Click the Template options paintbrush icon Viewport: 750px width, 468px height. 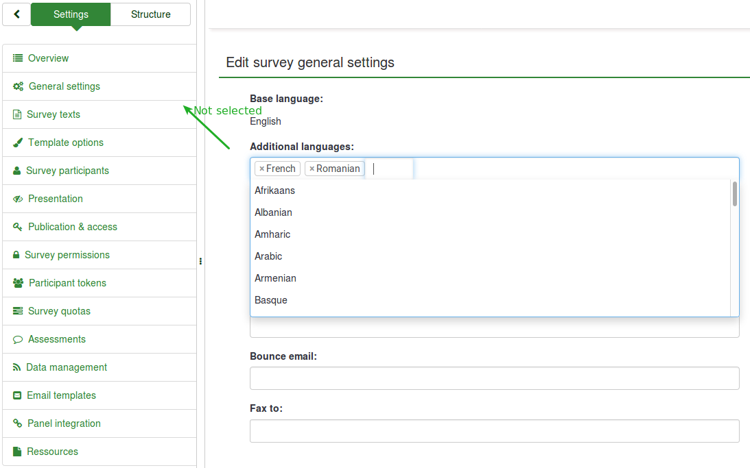[18, 143]
